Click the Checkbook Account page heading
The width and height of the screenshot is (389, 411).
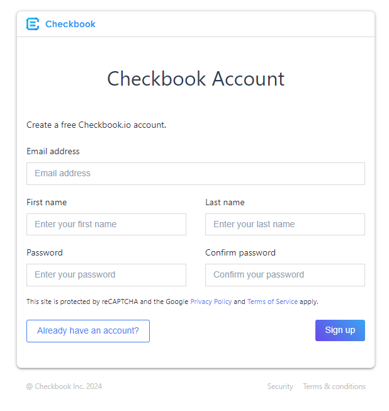(196, 79)
